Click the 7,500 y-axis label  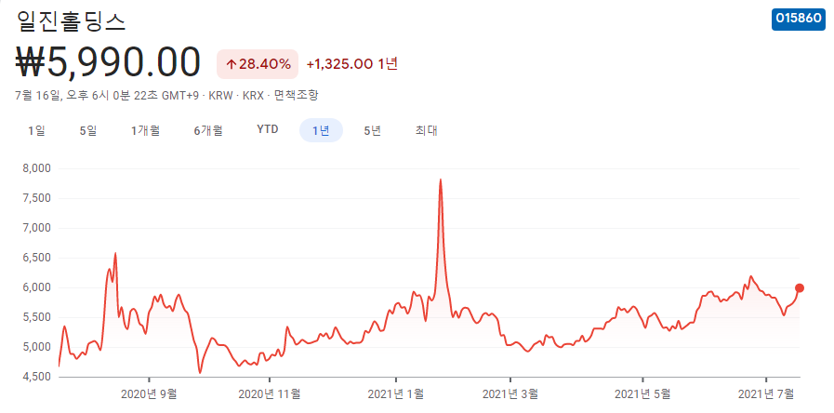(x=38, y=198)
